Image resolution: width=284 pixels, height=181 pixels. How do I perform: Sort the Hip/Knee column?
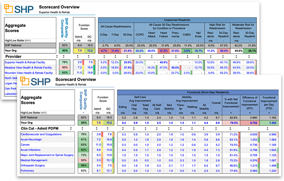[198, 57]
